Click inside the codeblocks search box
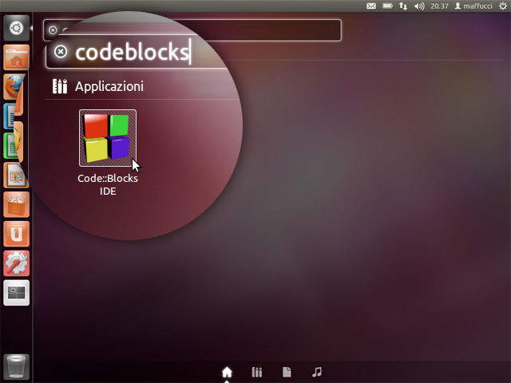Screen dimensions: 511x383 [x=137, y=52]
